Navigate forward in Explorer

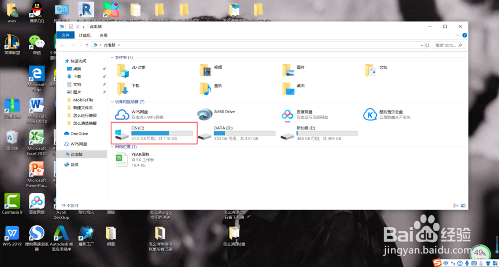click(72, 45)
